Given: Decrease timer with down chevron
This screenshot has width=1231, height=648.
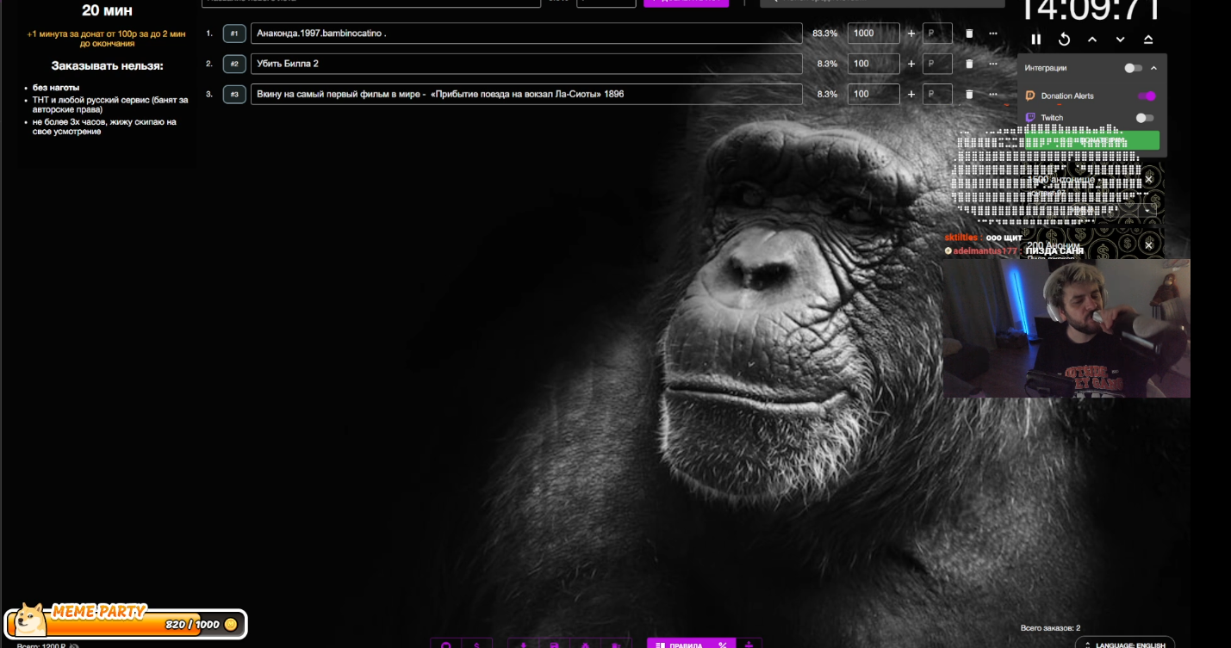Looking at the screenshot, I should pyautogui.click(x=1121, y=40).
